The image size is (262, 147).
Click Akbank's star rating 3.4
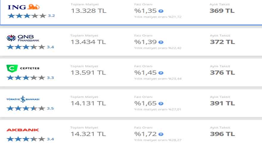30,139
